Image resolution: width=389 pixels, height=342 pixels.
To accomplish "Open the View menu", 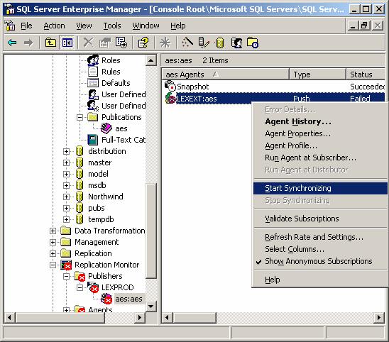I will pos(84,26).
